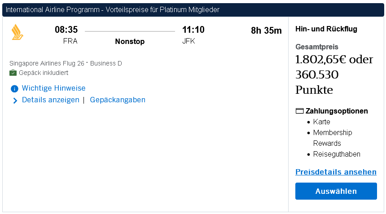This screenshot has height=214, width=386.
Task: Show flight details with Details anzeigen
Action: 50,100
